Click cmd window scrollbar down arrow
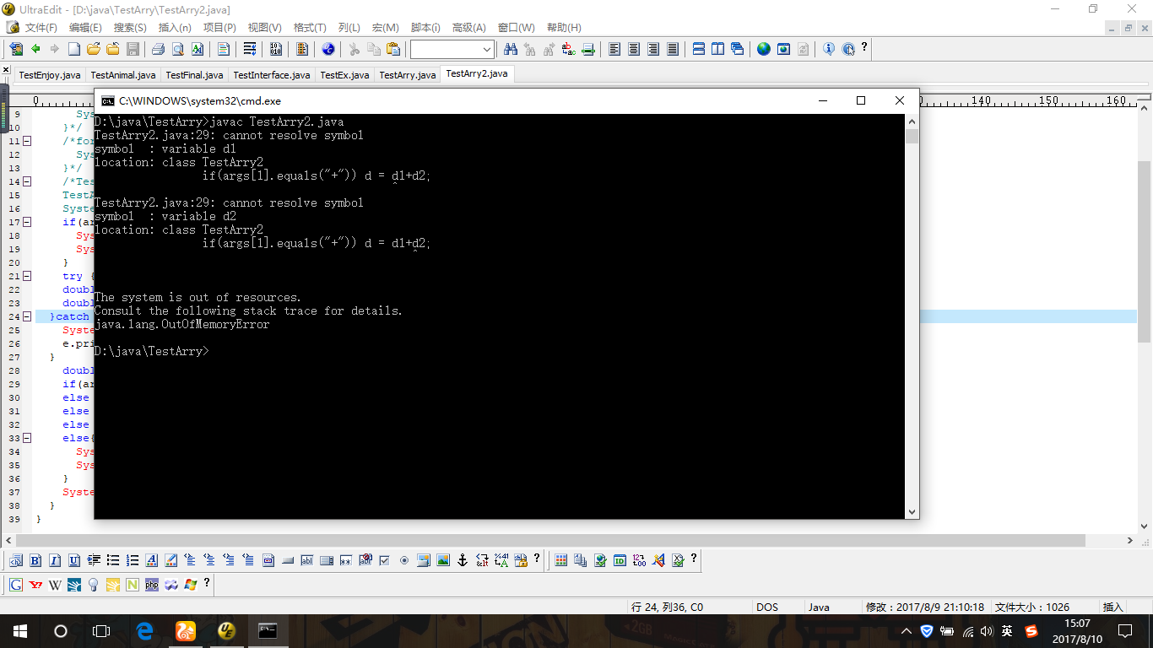Screen dimensions: 1153x648 pos(912,511)
